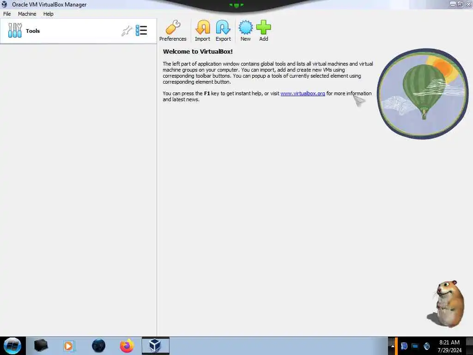Select the Tools item in left pane
The height and width of the screenshot is (355, 473).
click(79, 31)
